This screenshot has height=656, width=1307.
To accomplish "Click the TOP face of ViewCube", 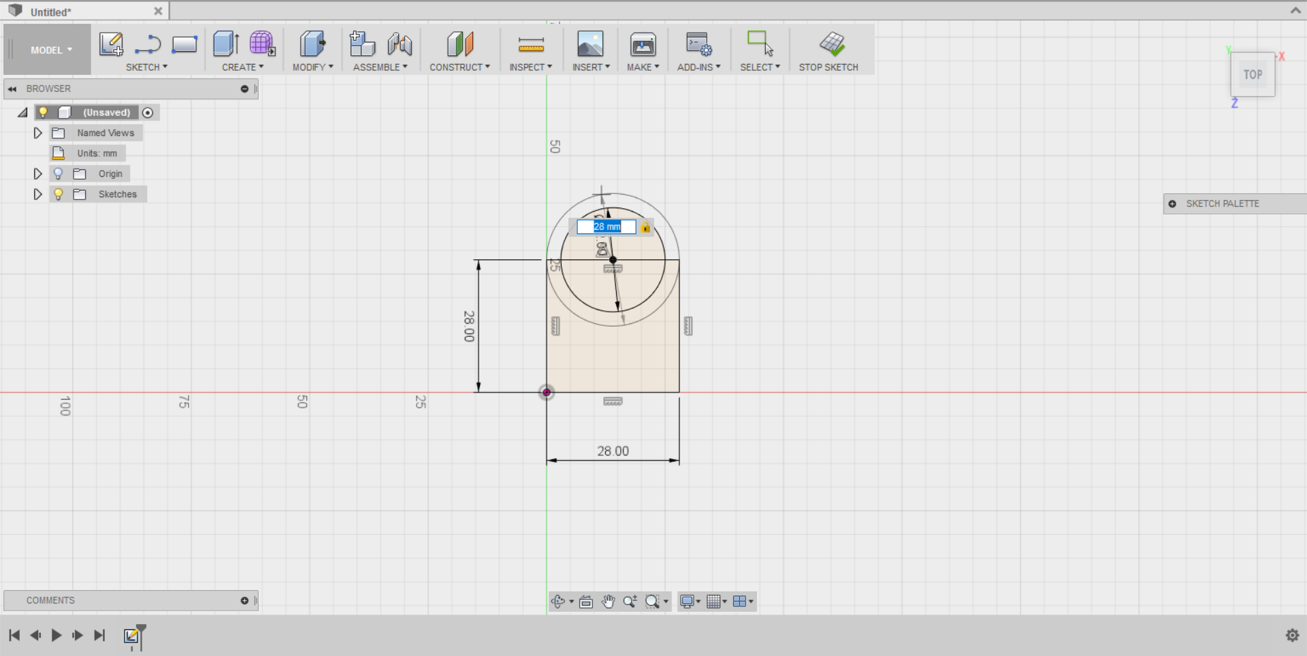I will (x=1253, y=75).
